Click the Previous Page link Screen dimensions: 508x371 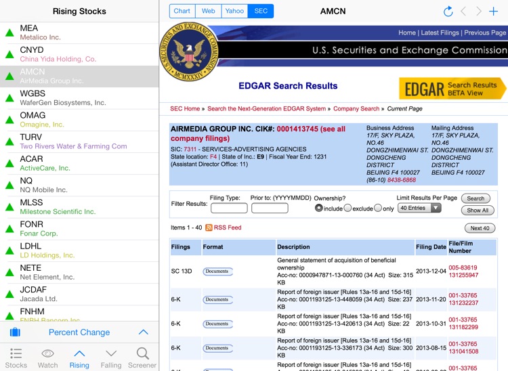(x=485, y=32)
